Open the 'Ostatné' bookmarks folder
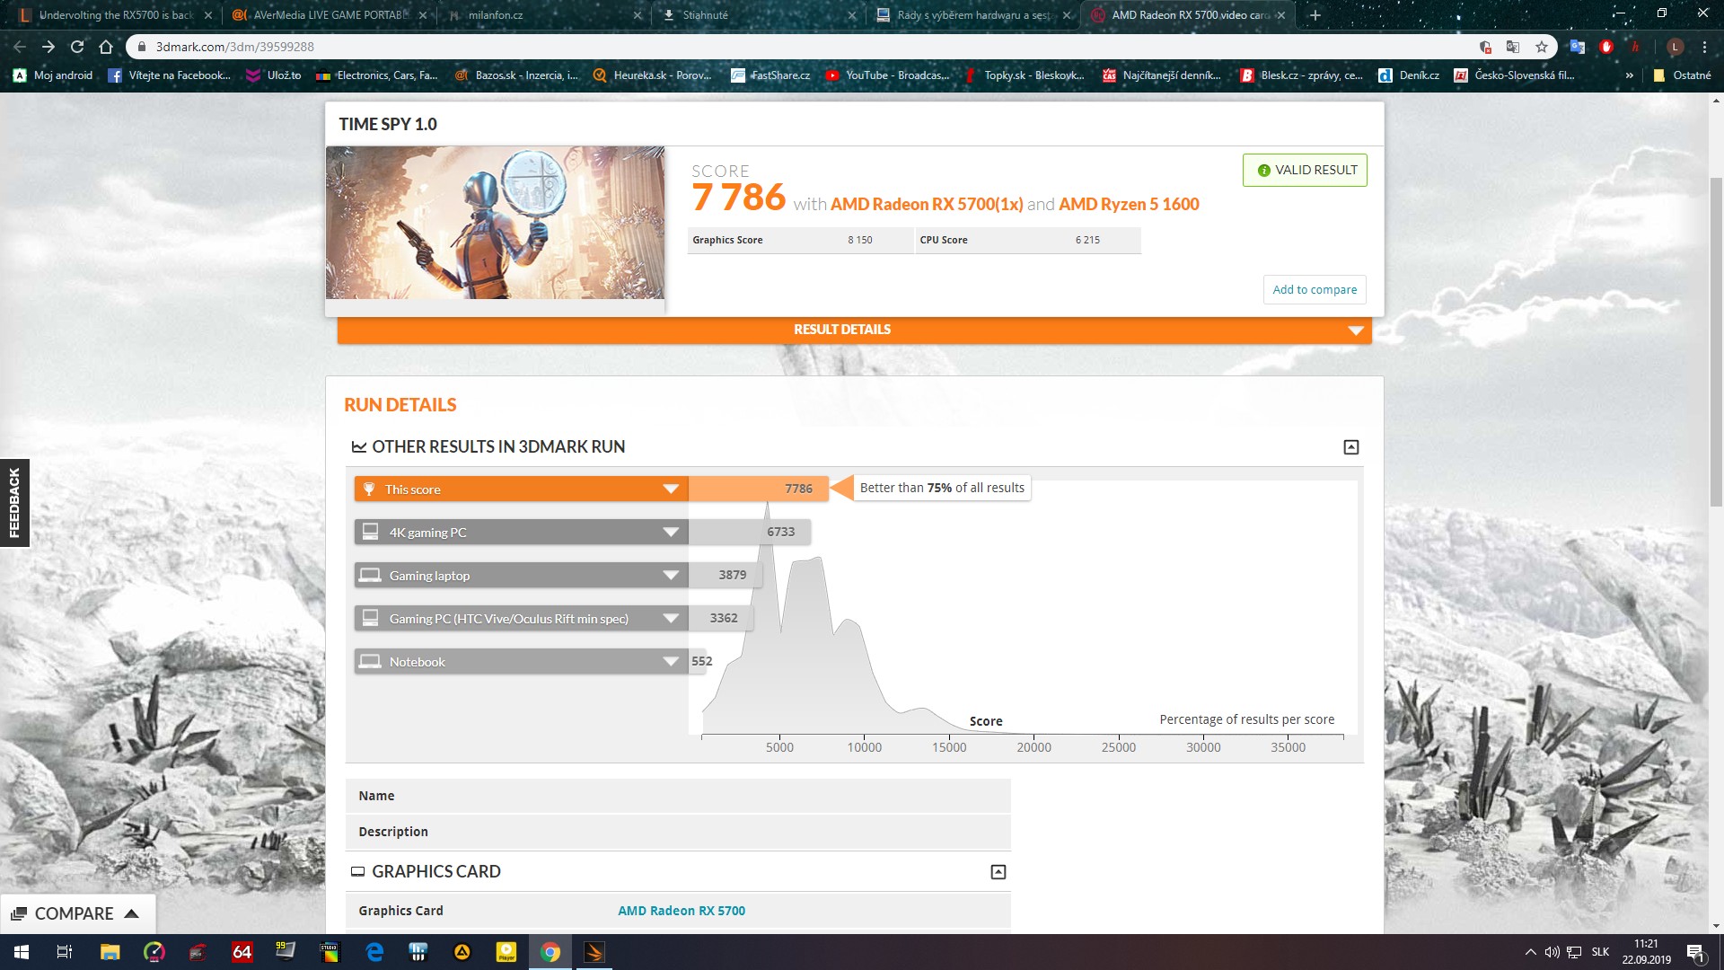This screenshot has width=1724, height=970. [1682, 75]
